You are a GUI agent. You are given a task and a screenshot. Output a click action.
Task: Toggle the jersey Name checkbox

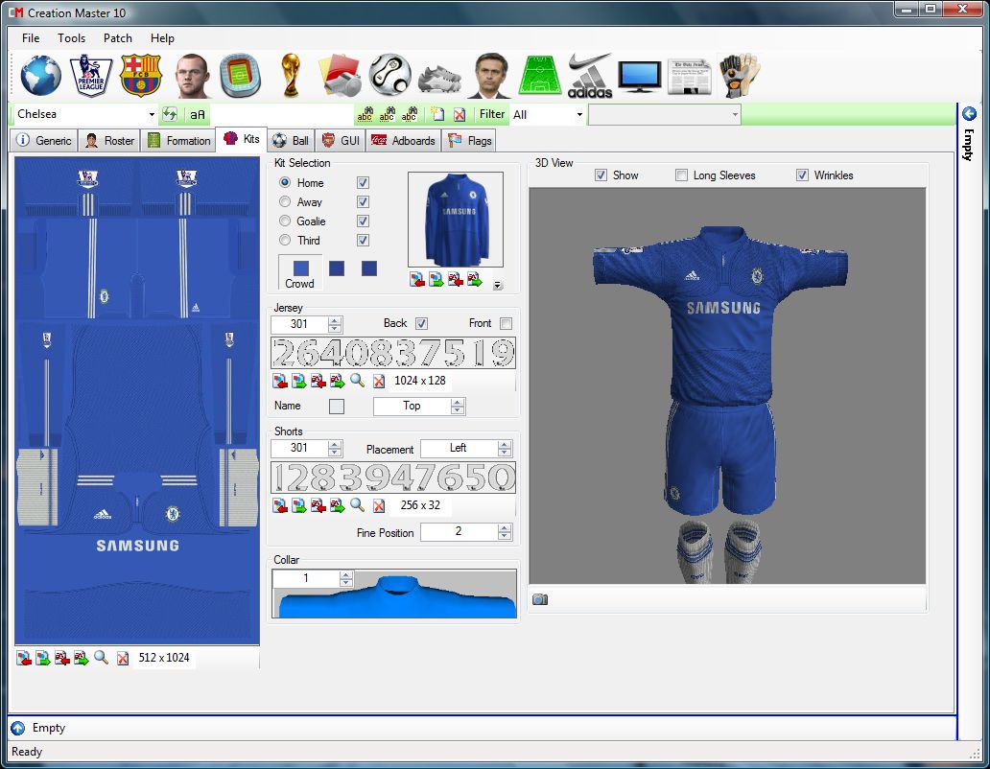point(337,407)
